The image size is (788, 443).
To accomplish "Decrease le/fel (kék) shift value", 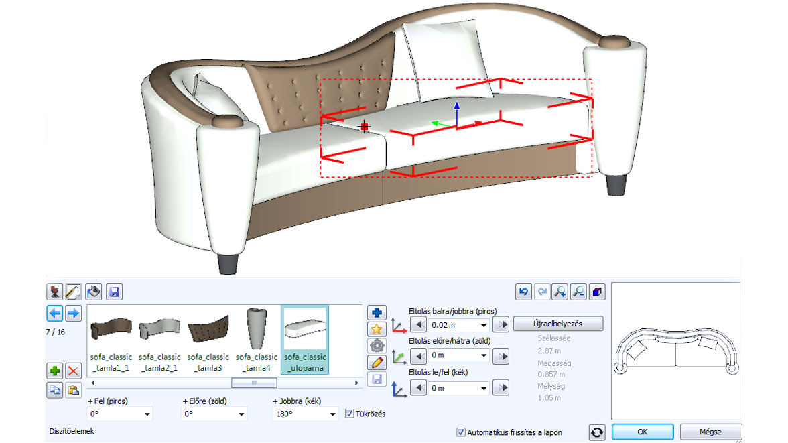I will [x=419, y=387].
